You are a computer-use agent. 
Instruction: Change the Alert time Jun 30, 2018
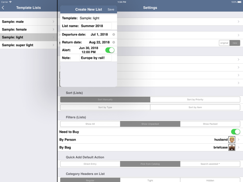88,50
